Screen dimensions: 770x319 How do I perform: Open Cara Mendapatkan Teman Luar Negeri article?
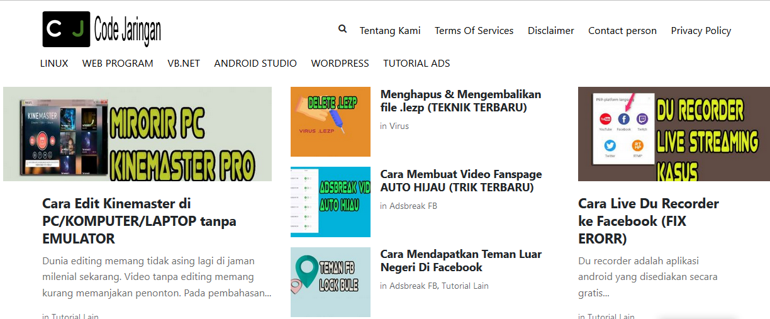click(461, 260)
